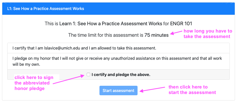Click the words "will be my own." in the pledge

tap(26, 64)
